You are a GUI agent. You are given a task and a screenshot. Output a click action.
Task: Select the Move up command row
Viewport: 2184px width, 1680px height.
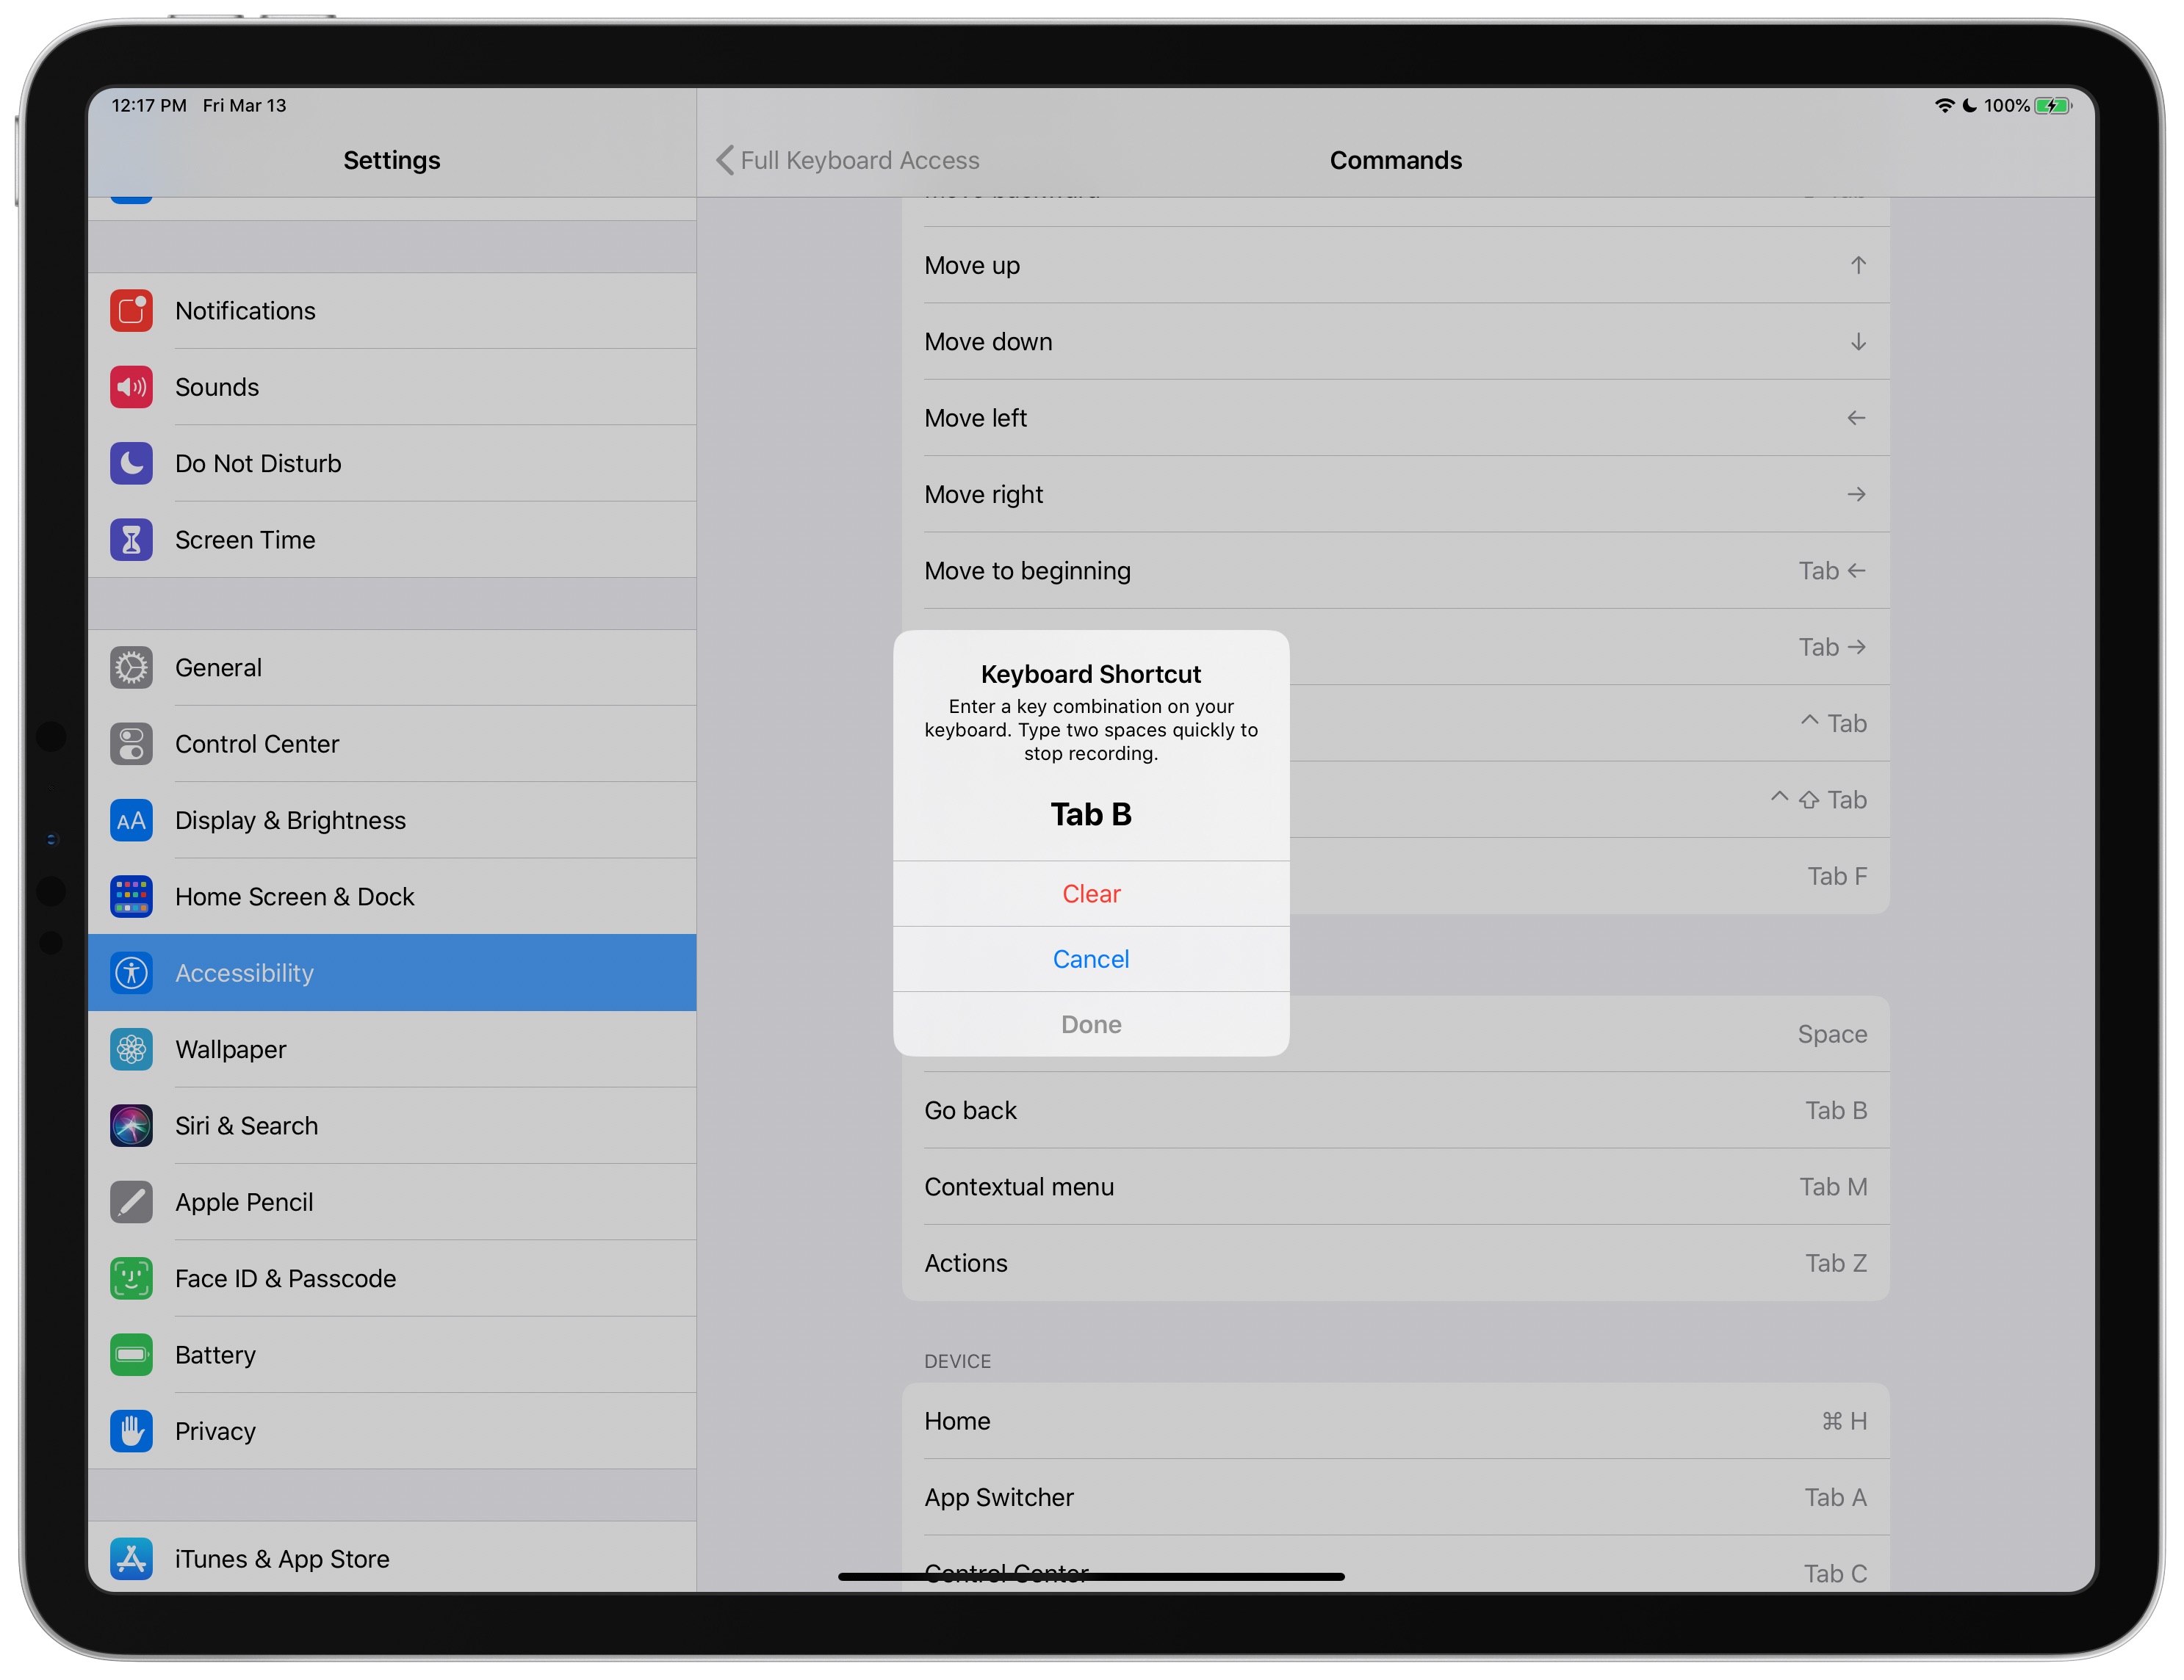pos(1395,265)
